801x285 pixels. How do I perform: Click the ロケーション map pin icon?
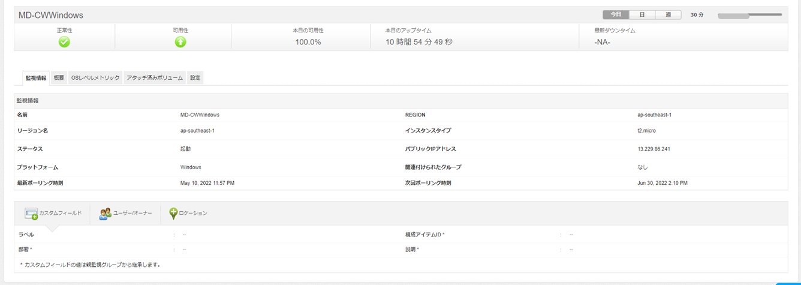(x=173, y=214)
